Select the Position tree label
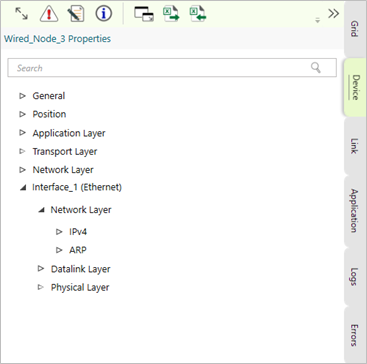This screenshot has width=367, height=364. click(x=49, y=114)
